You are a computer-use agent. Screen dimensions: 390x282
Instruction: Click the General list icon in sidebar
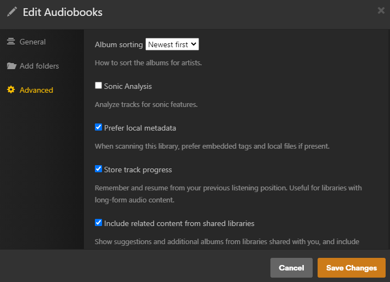tap(11, 42)
